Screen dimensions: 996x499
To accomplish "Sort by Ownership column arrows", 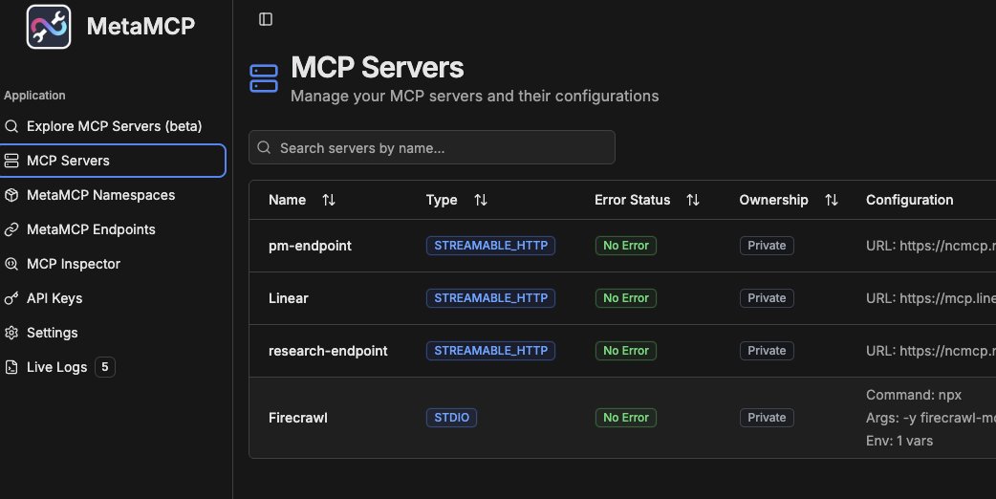I will click(x=832, y=200).
